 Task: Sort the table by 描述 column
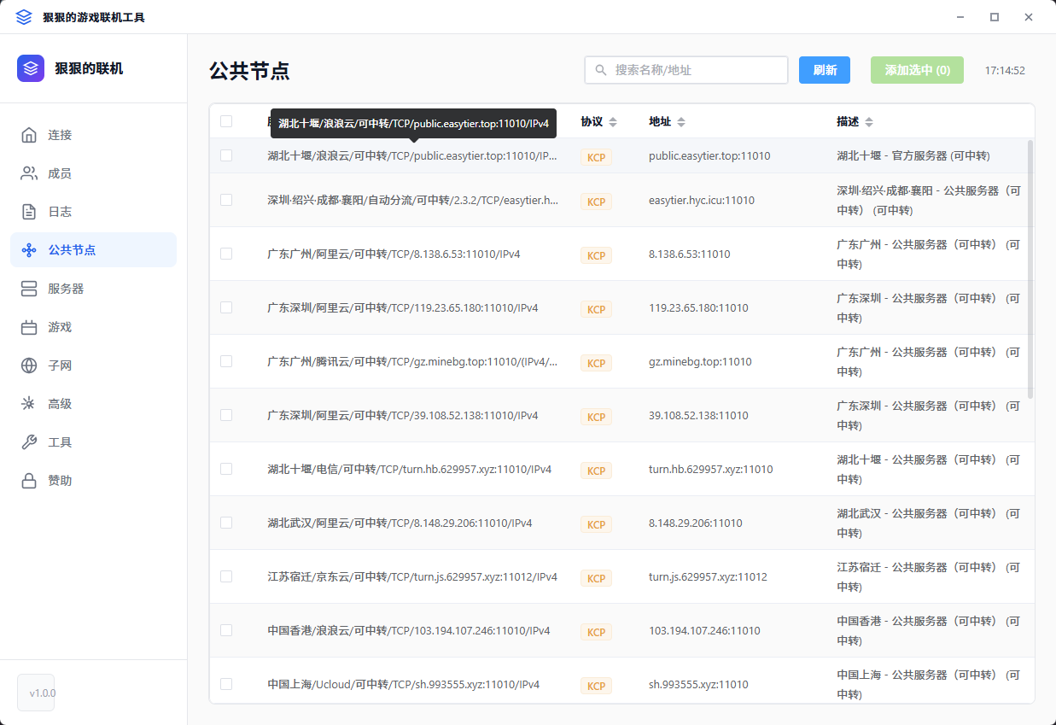point(868,122)
